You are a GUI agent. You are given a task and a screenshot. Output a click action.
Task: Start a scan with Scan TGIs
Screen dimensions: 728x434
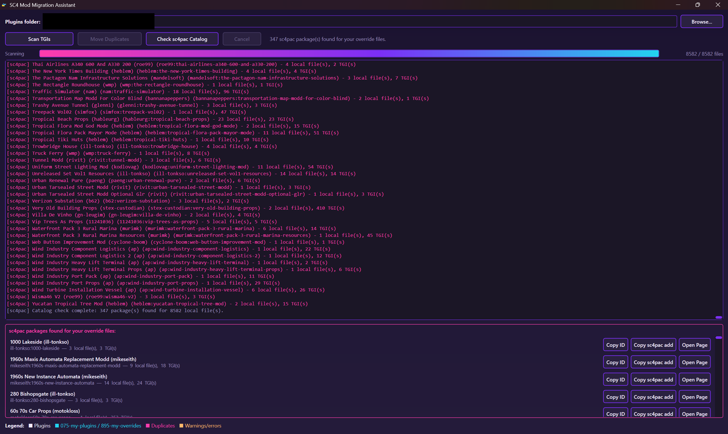[x=39, y=39]
